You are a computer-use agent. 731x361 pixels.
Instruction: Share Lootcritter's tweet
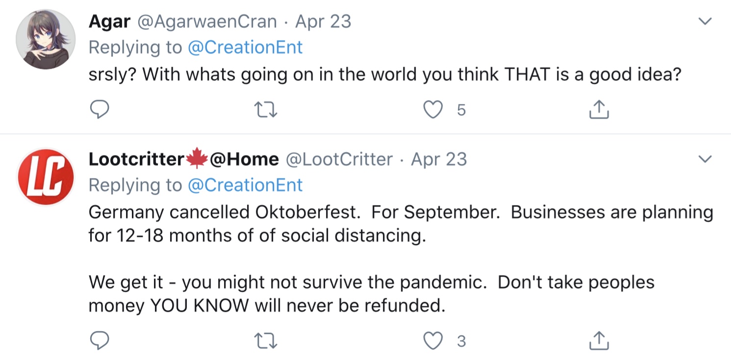pos(598,341)
